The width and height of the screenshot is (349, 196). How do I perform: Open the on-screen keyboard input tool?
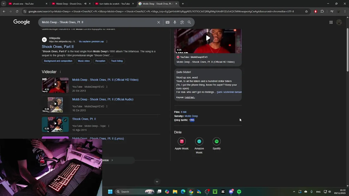pos(168,22)
